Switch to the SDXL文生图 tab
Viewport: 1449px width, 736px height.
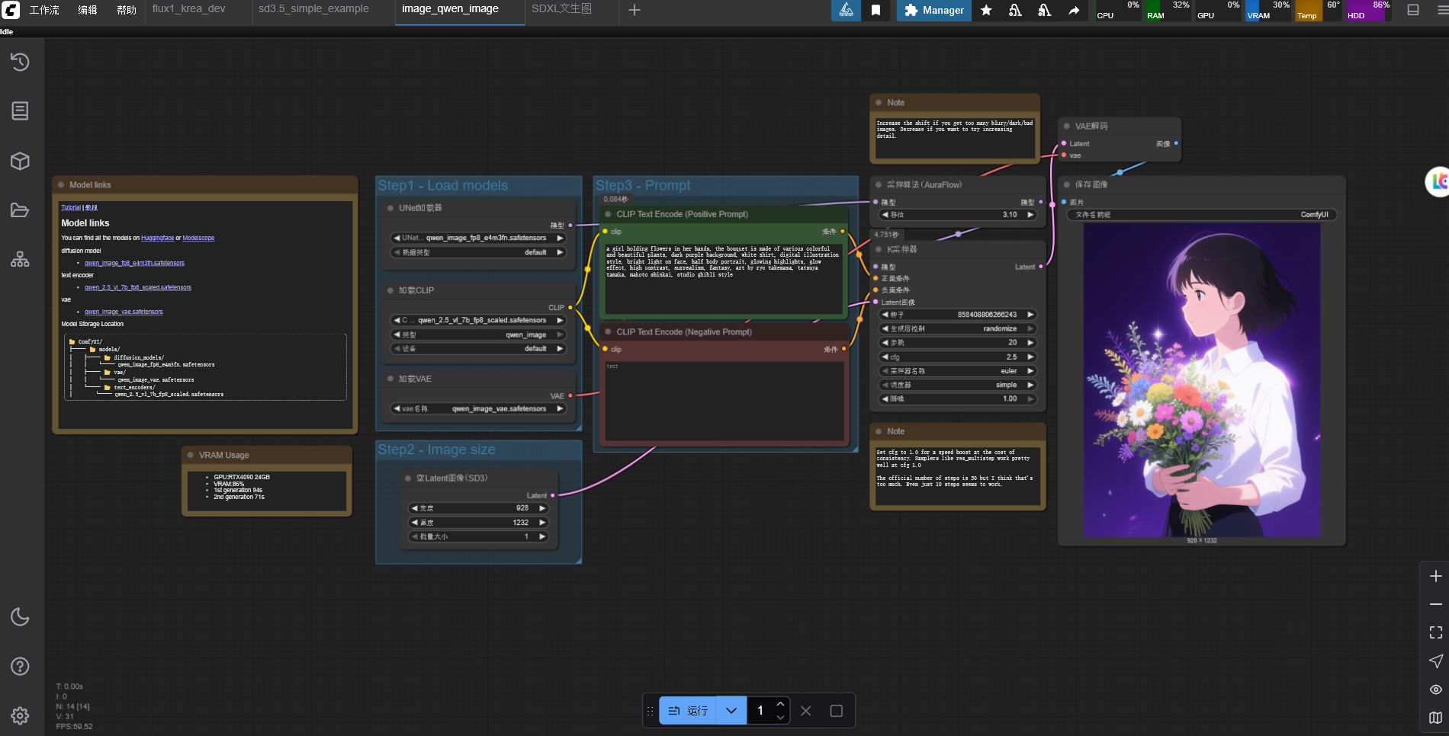coord(562,9)
